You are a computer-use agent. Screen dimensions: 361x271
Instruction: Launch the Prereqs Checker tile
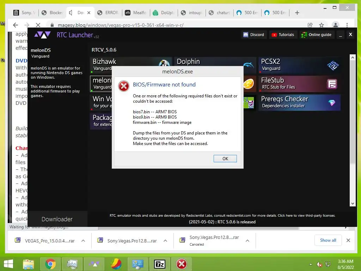299,102
